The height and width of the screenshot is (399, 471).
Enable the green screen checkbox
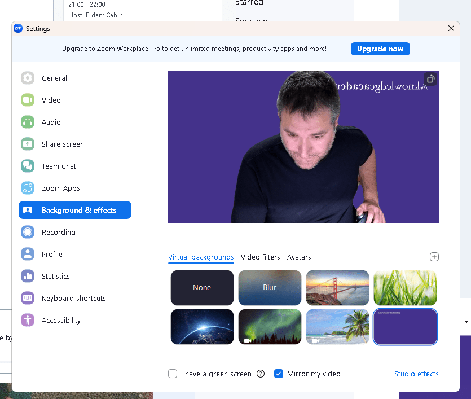173,374
